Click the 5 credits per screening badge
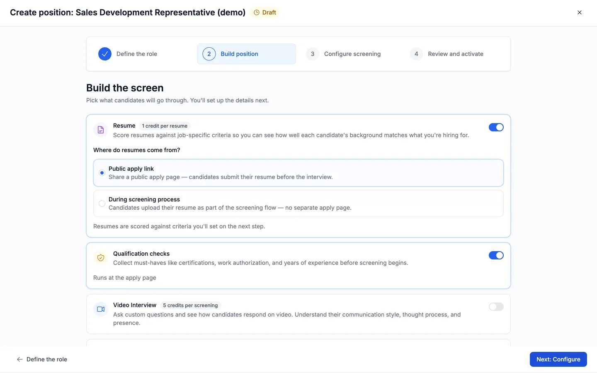597x373 pixels. pyautogui.click(x=190, y=305)
